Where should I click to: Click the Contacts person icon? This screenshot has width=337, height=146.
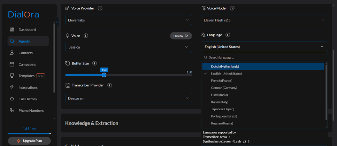pyautogui.click(x=12, y=53)
